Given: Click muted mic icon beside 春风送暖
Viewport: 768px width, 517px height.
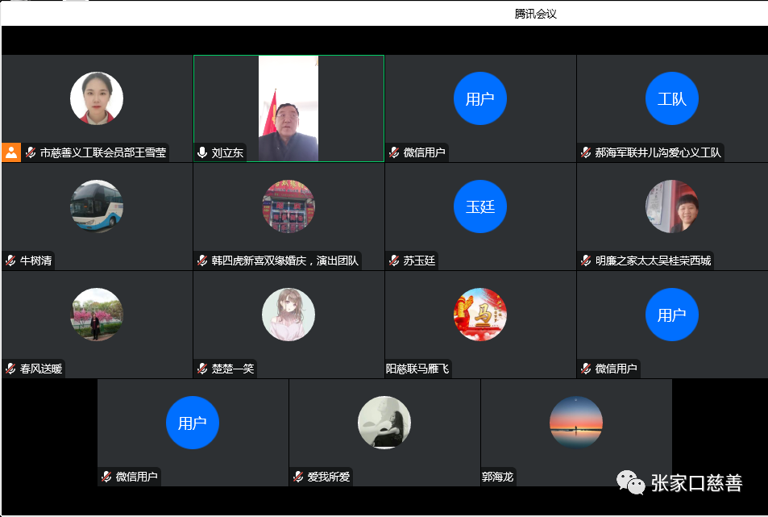Looking at the screenshot, I should point(10,369).
